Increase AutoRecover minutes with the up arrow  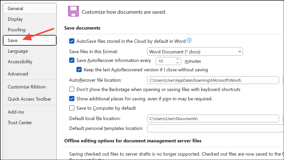pos(177,59)
